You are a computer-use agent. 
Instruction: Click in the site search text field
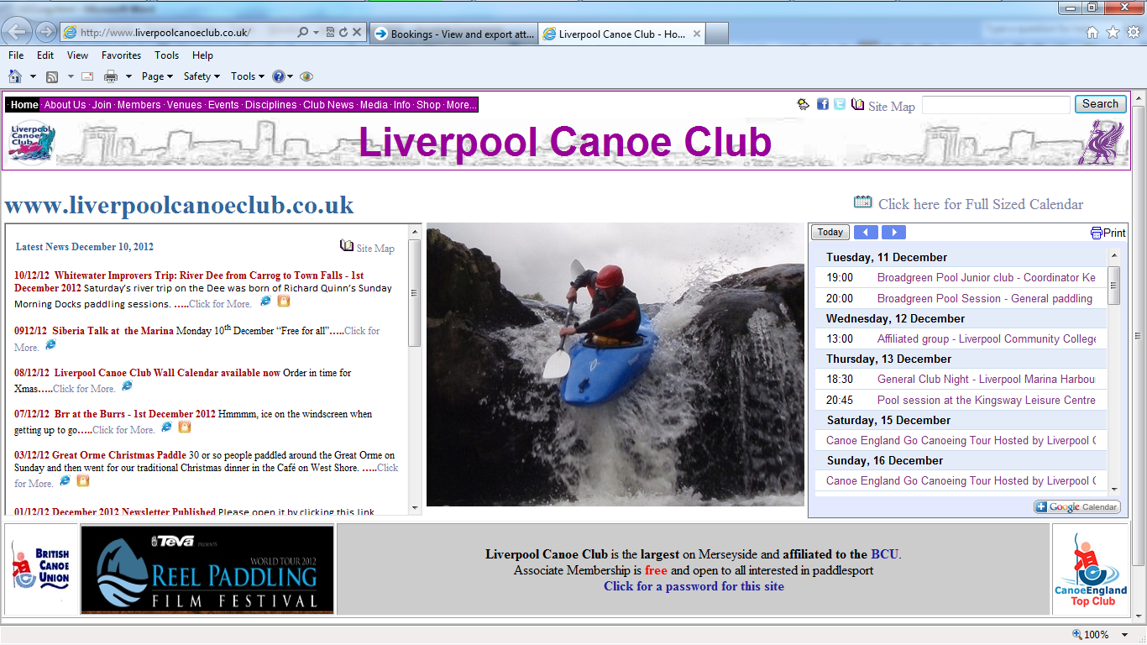996,105
